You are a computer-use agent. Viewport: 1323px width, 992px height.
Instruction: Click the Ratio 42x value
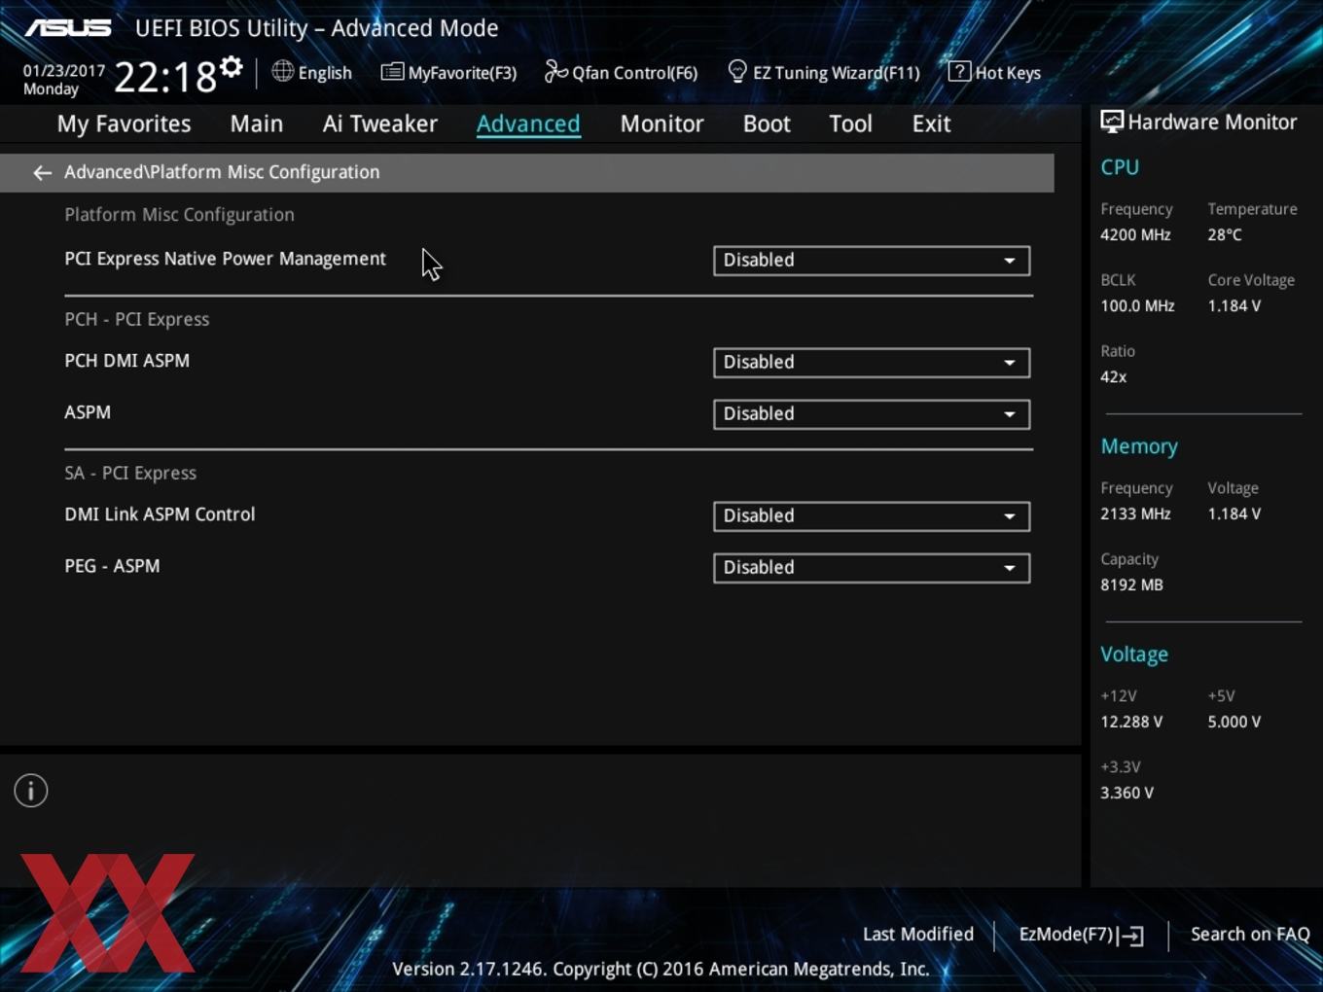click(x=1113, y=376)
